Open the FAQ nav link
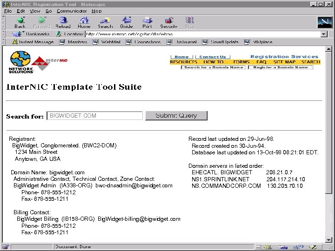 click(x=261, y=62)
